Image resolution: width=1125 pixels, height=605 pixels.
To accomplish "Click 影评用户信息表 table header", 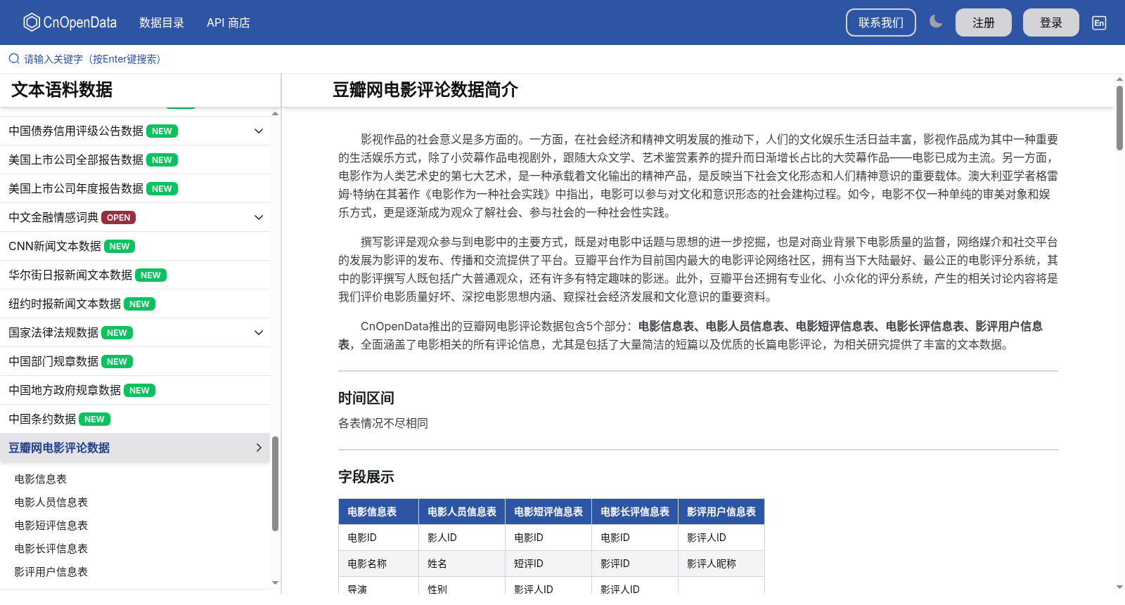I will [721, 512].
